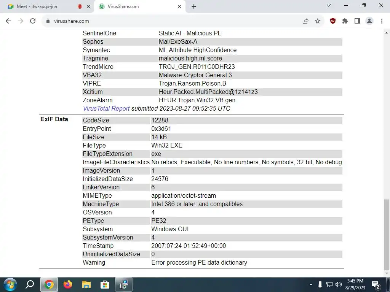This screenshot has height=292, width=390.
Task: Select 'malicious.high.ml.score' Trapmine result
Action: pyautogui.click(x=190, y=58)
